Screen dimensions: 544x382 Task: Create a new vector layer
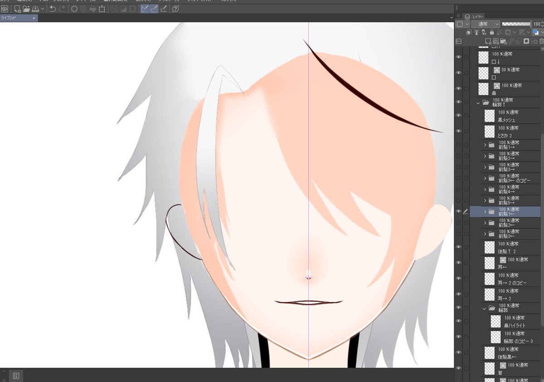(496, 41)
